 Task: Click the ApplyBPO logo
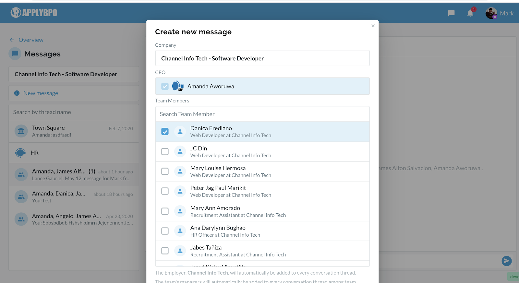point(34,13)
